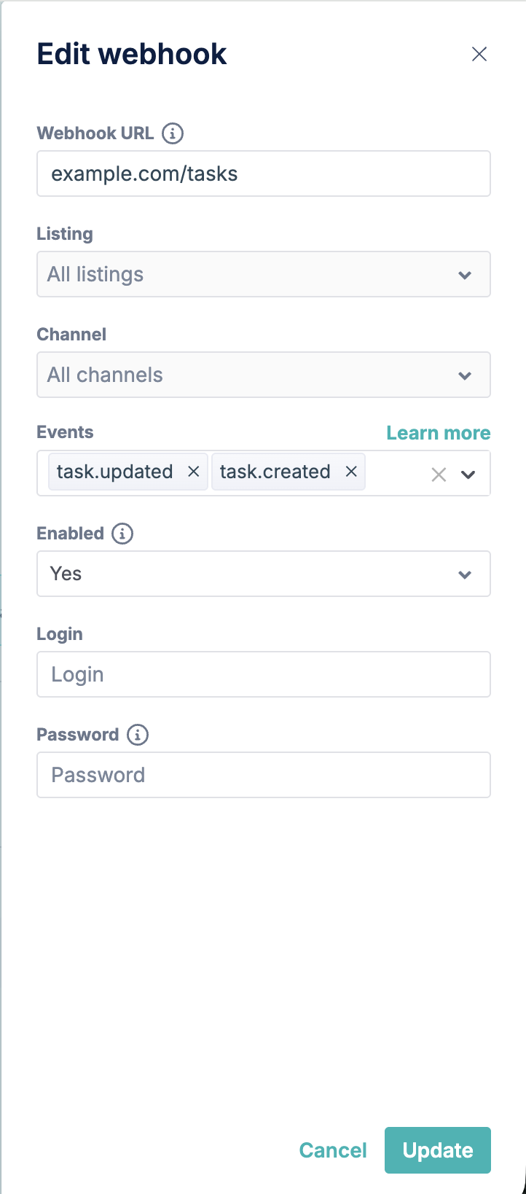Focus the Login input field
Viewport: 526px width, 1194px height.
tap(264, 674)
